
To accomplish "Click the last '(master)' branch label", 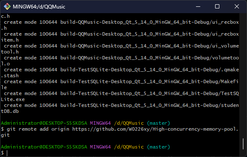I will click(159, 147).
